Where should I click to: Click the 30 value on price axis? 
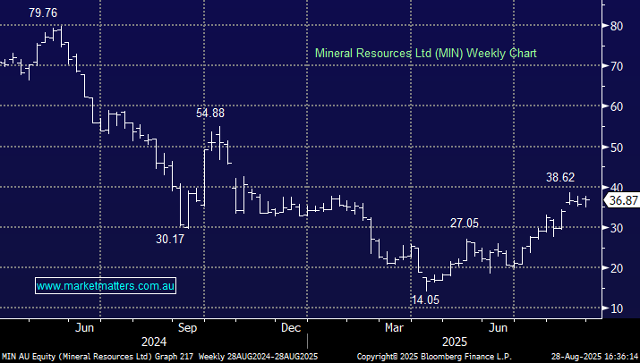(617, 228)
